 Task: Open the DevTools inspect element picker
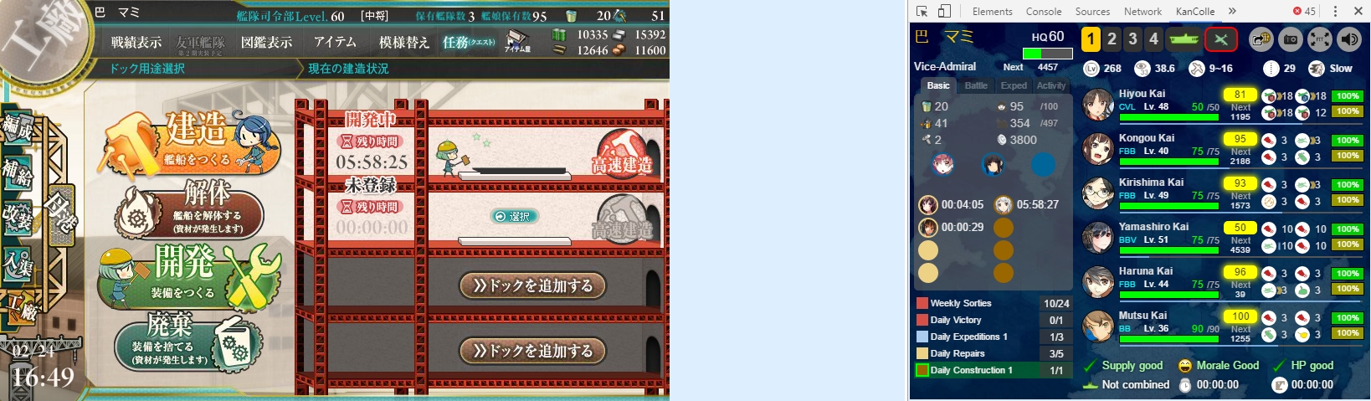point(922,11)
